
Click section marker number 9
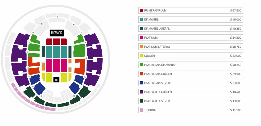(41, 96)
